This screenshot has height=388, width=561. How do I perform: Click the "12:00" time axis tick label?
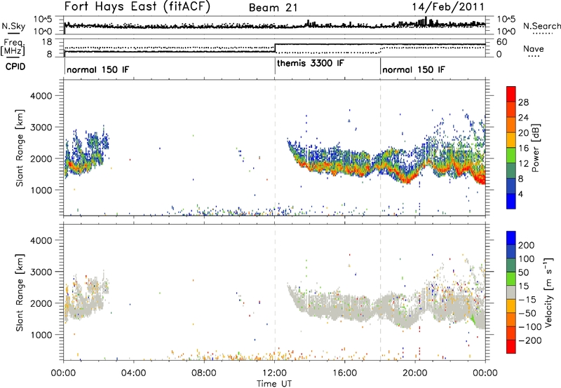pyautogui.click(x=274, y=373)
